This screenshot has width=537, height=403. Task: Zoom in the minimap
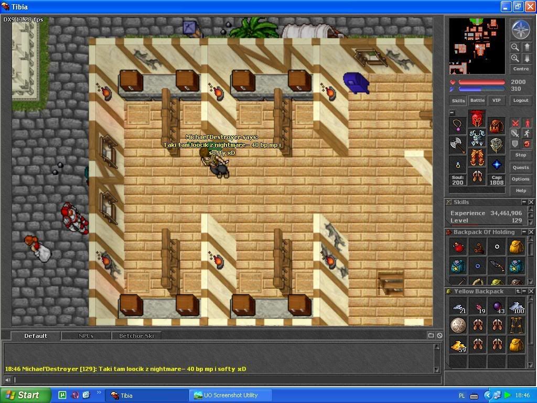[515, 58]
